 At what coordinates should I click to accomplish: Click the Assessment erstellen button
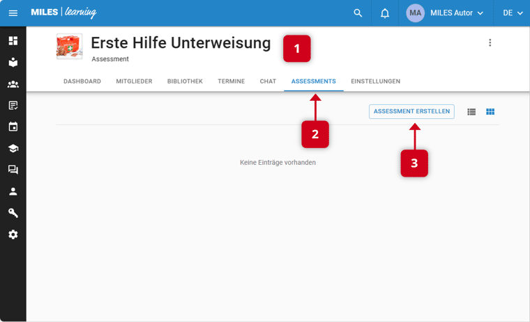pyautogui.click(x=411, y=111)
